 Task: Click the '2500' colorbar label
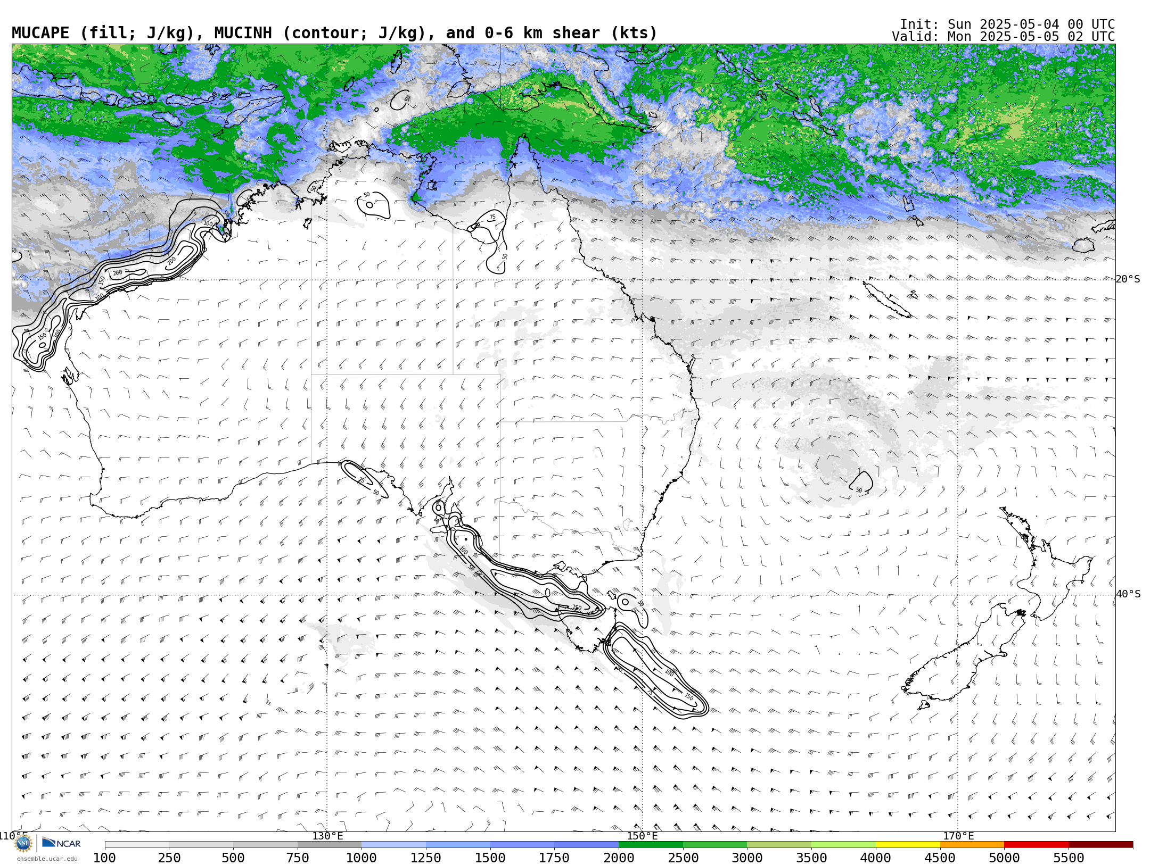[683, 858]
